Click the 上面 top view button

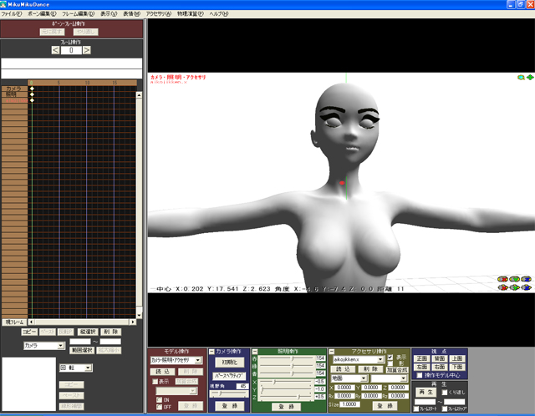[457, 358]
